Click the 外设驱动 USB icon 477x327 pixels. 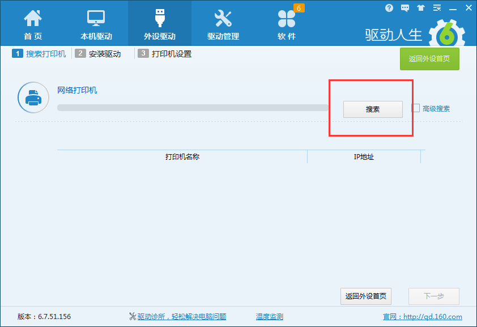(x=159, y=19)
